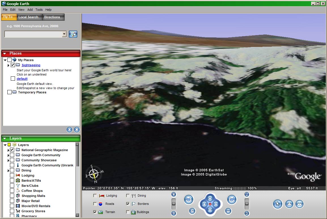Screen dimensions: 327x219
Task: Enable the Roads checkbox
Action: [95, 204]
